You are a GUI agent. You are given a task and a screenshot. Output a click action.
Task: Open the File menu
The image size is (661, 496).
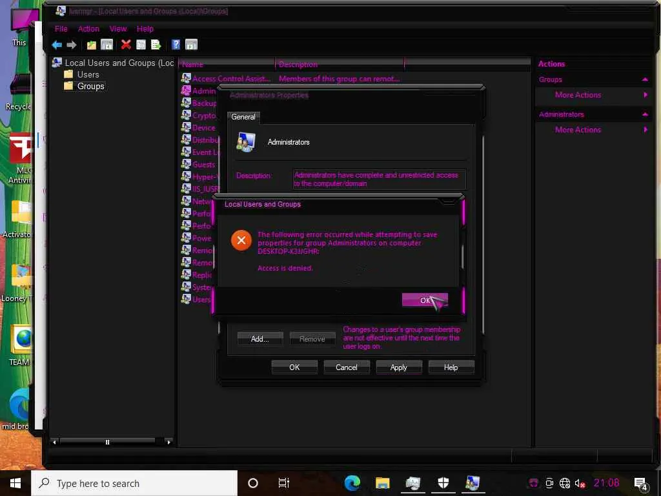coord(61,28)
